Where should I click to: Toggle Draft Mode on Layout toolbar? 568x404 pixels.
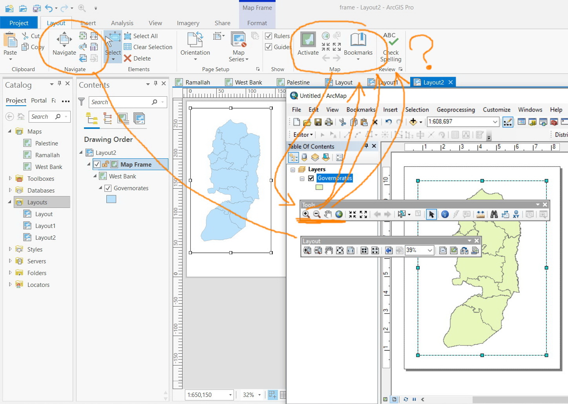443,250
